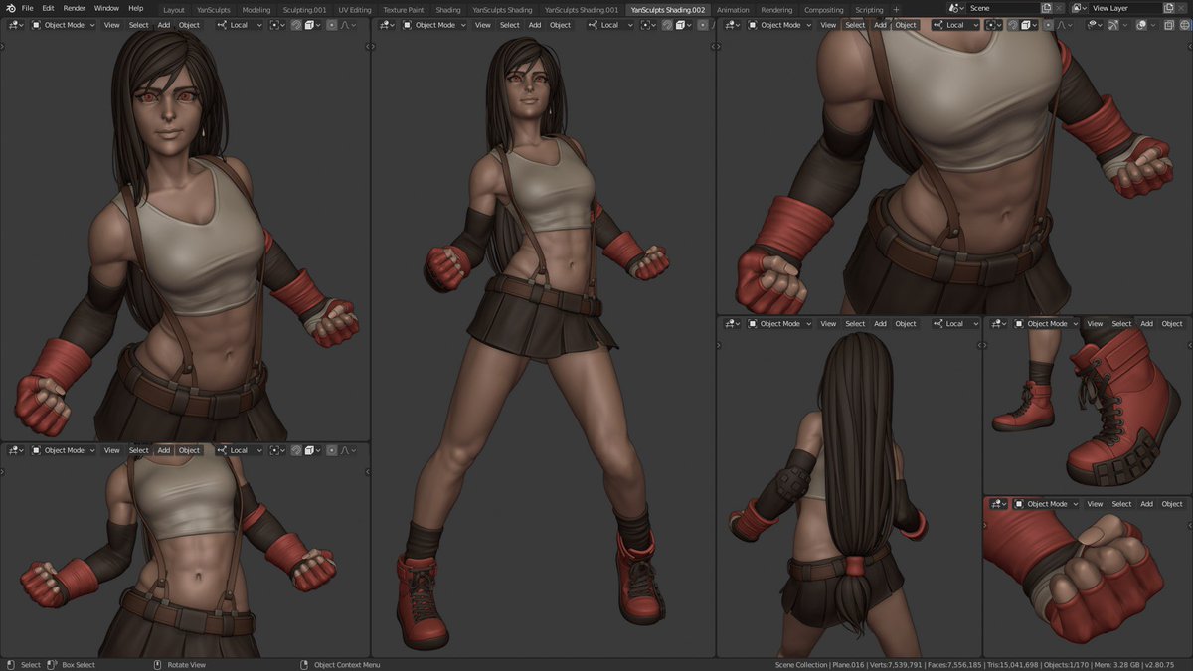Click 'Mem: 3.28 GB' in status bar

coord(1118,664)
